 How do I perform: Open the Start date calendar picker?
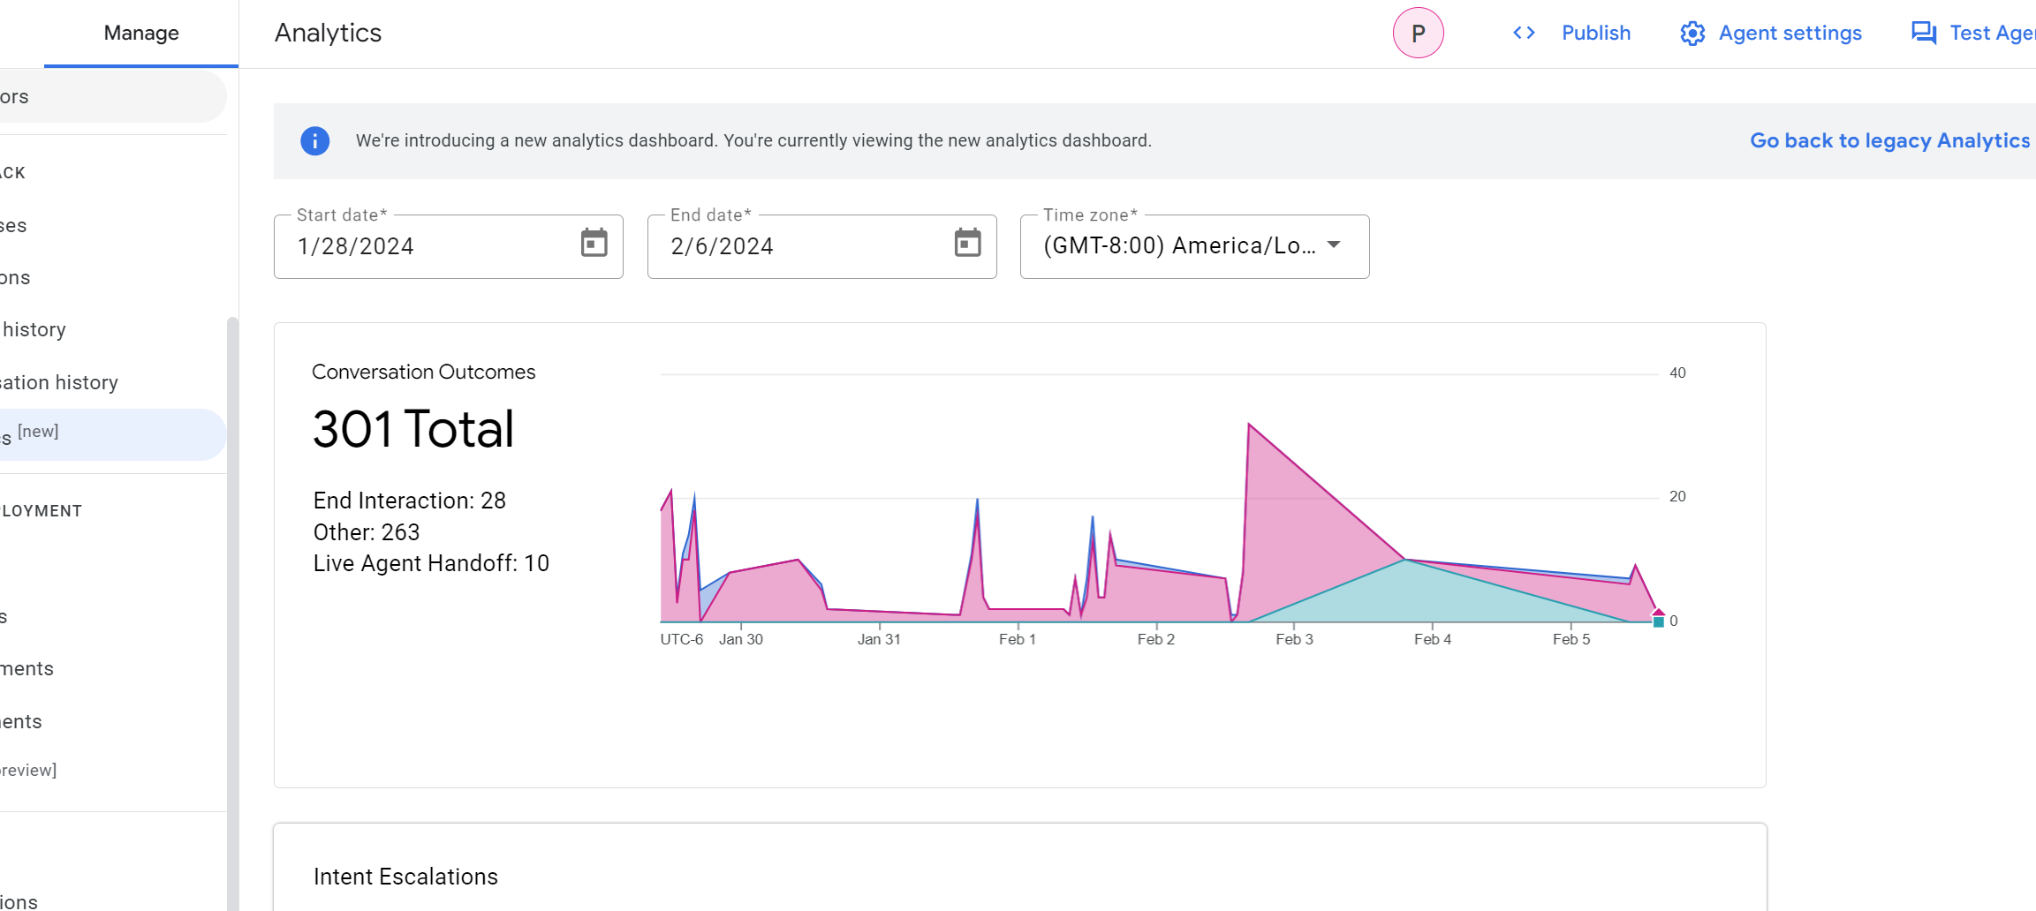[x=594, y=243]
